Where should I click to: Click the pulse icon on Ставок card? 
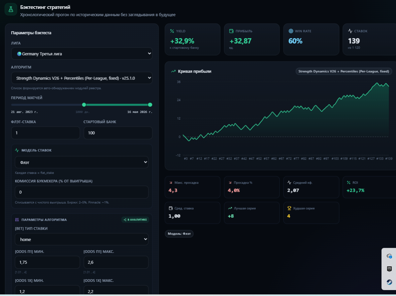(x=350, y=31)
